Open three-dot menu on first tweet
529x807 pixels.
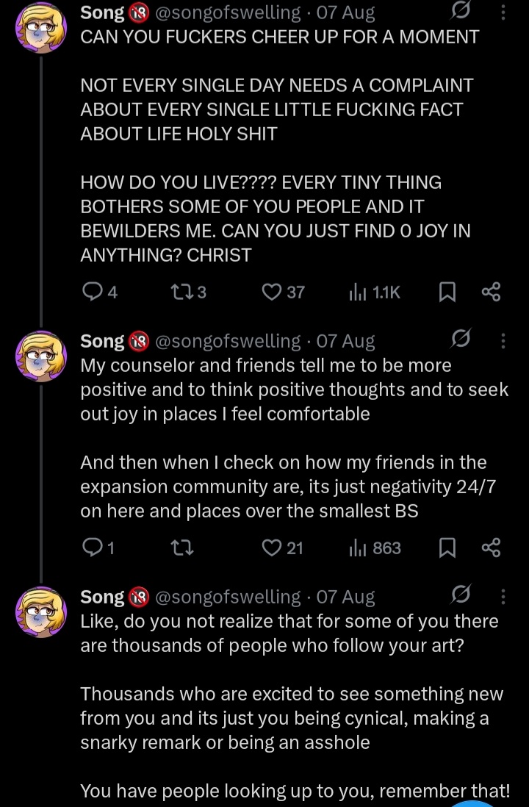(x=503, y=12)
